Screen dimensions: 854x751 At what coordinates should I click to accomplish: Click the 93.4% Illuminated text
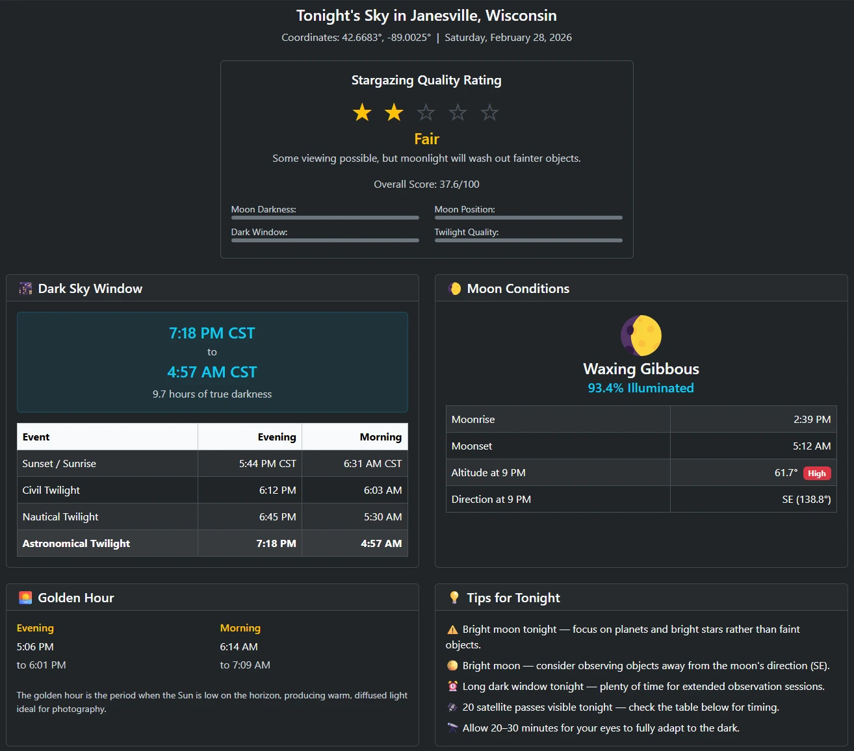click(641, 388)
